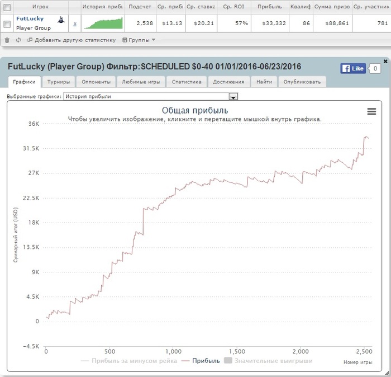The height and width of the screenshot is (377, 391).
Task: Open the История прибыли chart selector dropdown
Action: click(x=151, y=96)
